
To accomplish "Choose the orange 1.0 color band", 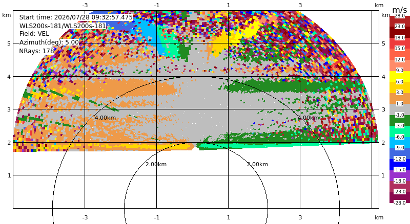I will pyautogui.click(x=400, y=99).
